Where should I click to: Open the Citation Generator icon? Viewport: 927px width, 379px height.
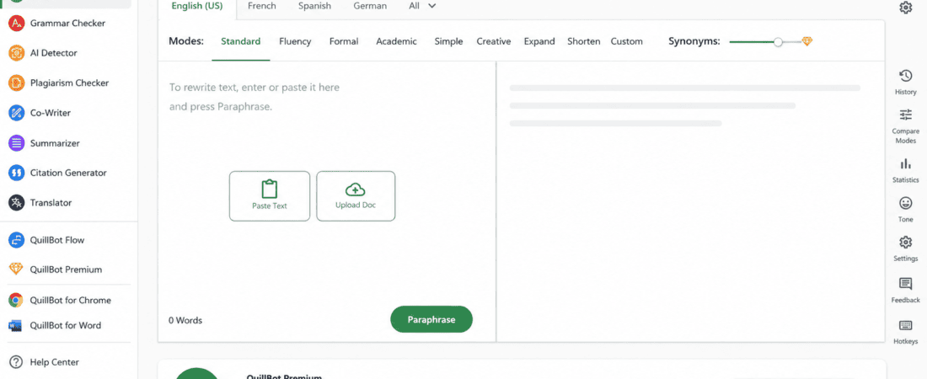point(16,173)
